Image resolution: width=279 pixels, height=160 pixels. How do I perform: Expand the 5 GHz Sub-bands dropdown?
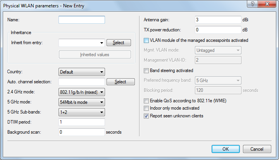[82, 112]
